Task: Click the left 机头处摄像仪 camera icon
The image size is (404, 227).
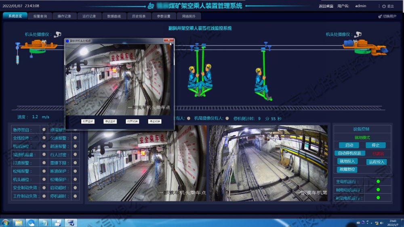Action: [58, 34]
